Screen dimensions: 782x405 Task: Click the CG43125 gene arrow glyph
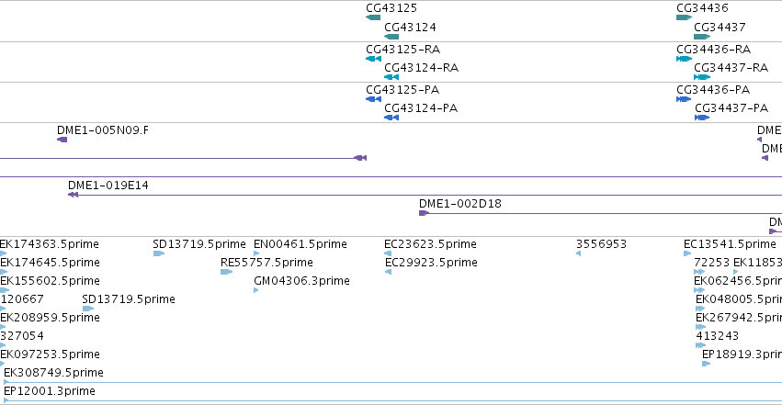pyautogui.click(x=373, y=17)
